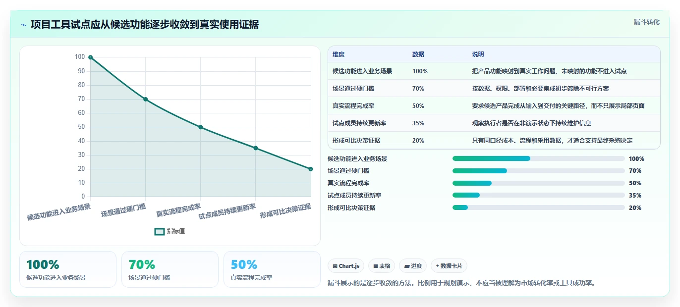Click the page title 项目工具试点应从候选功能逐步收敛

[x=145, y=24]
